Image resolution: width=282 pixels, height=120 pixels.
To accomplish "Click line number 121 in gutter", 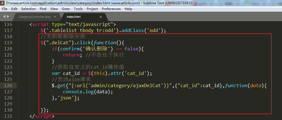I will point(8,55).
